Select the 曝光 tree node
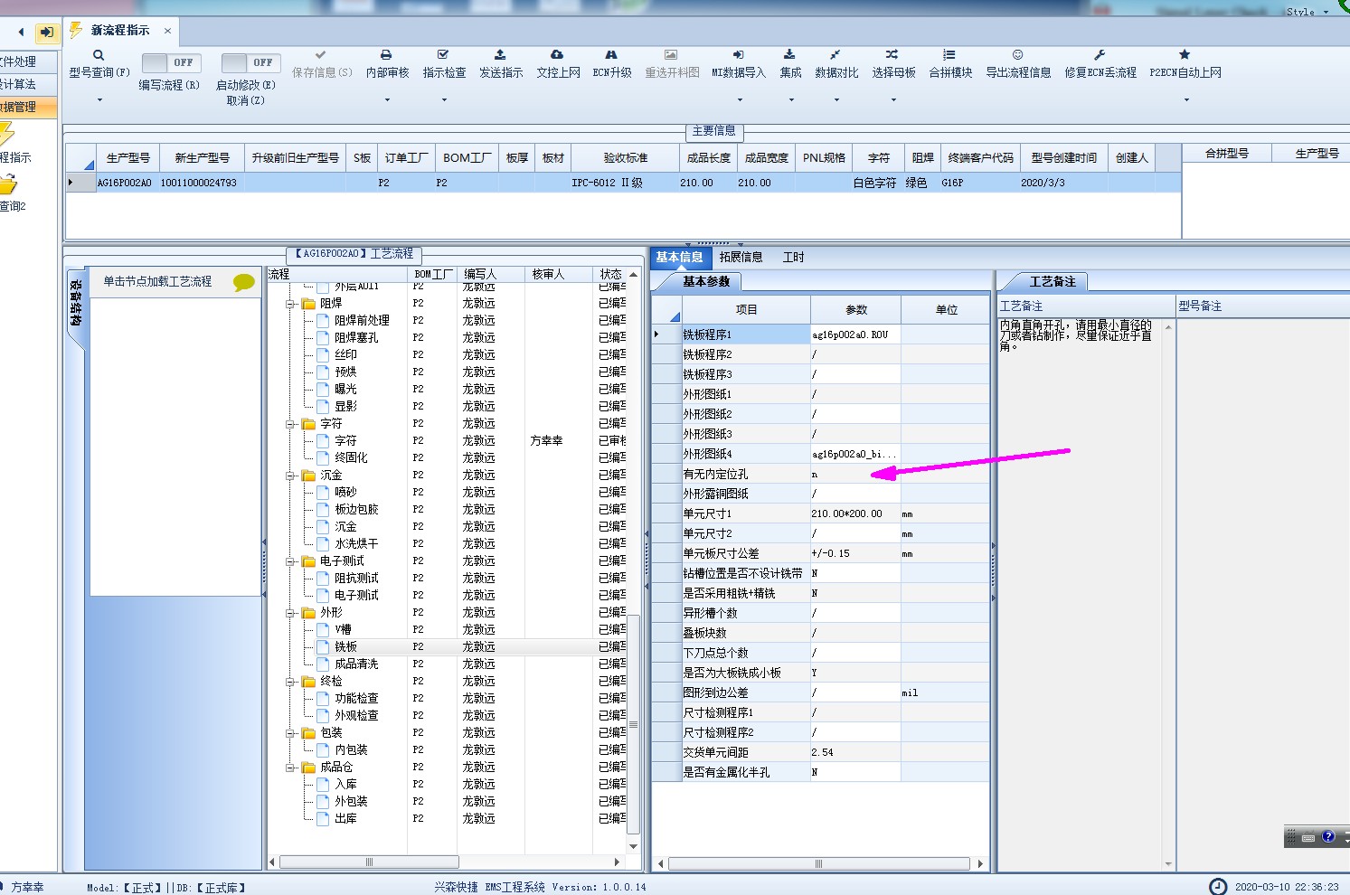The height and width of the screenshot is (895, 1350). coord(345,390)
